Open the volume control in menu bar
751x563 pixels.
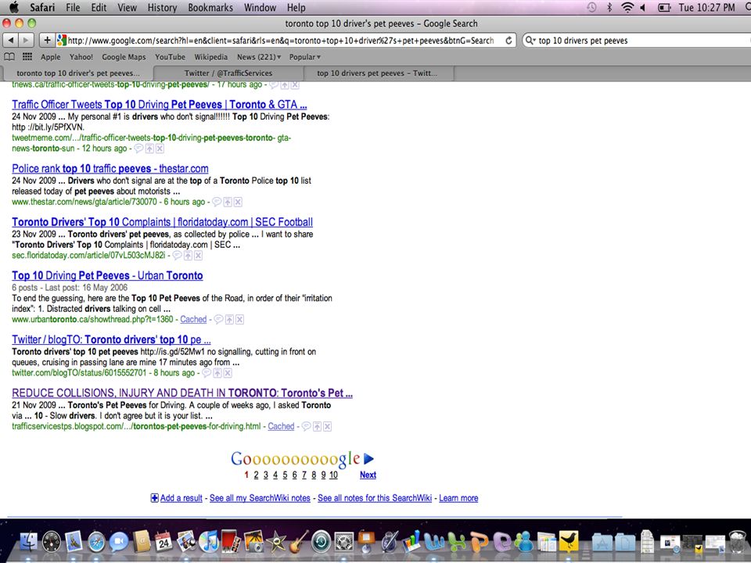click(643, 7)
